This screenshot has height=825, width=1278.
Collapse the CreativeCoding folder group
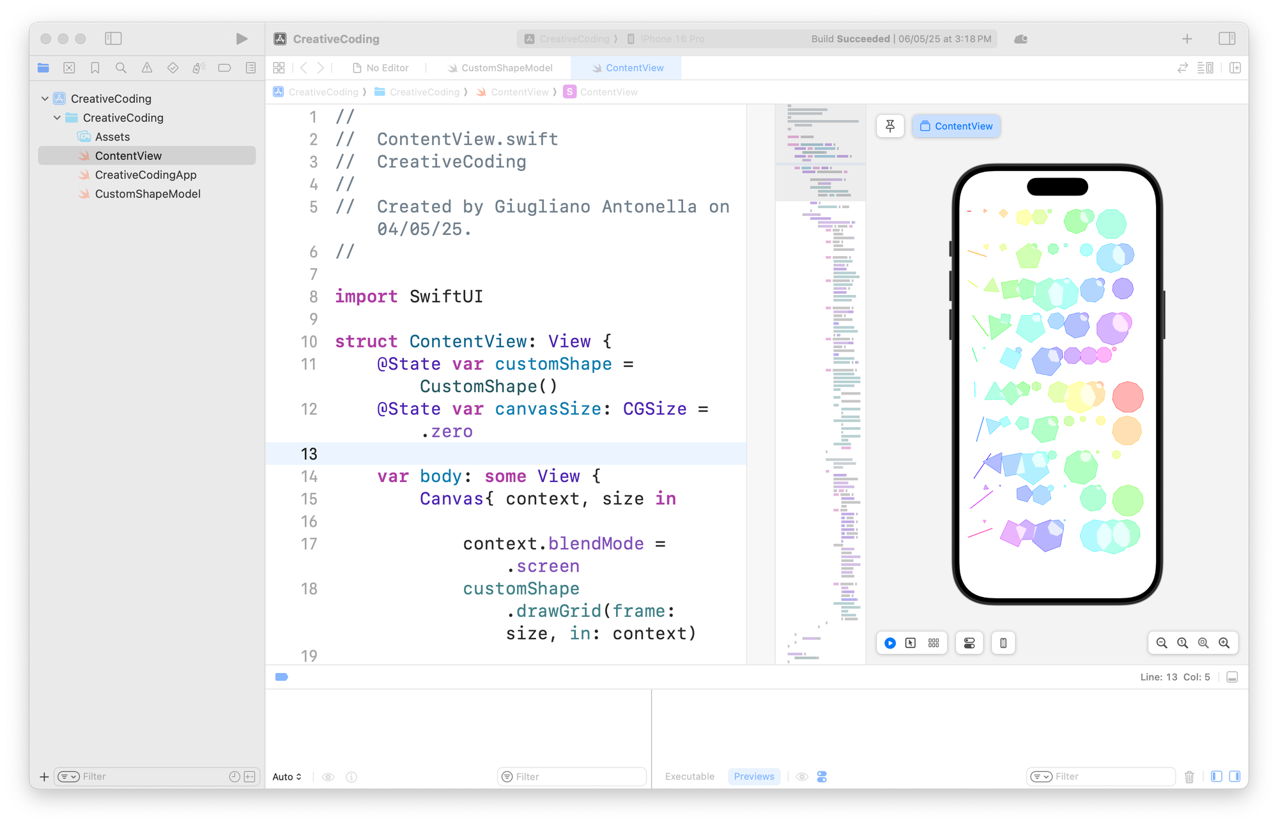coord(58,117)
